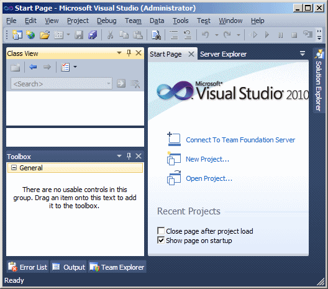This screenshot has height=289, width=328.
Task: Collapse the General group in Toolbox
Action: point(14,167)
